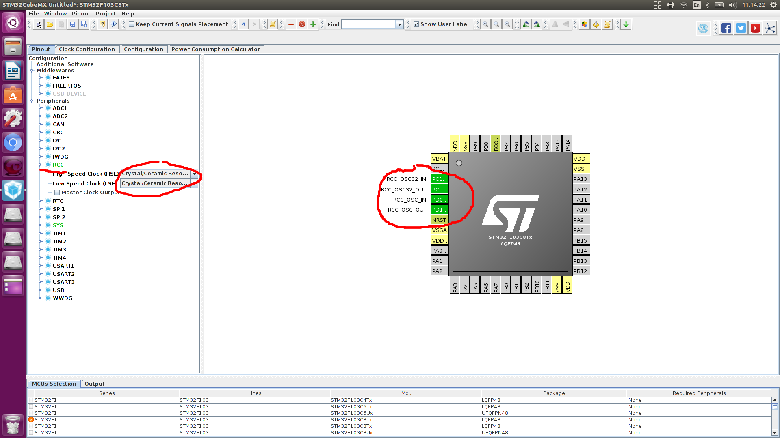780x438 pixels.
Task: Open Ubuntu Software Center in dock
Action: (13, 95)
